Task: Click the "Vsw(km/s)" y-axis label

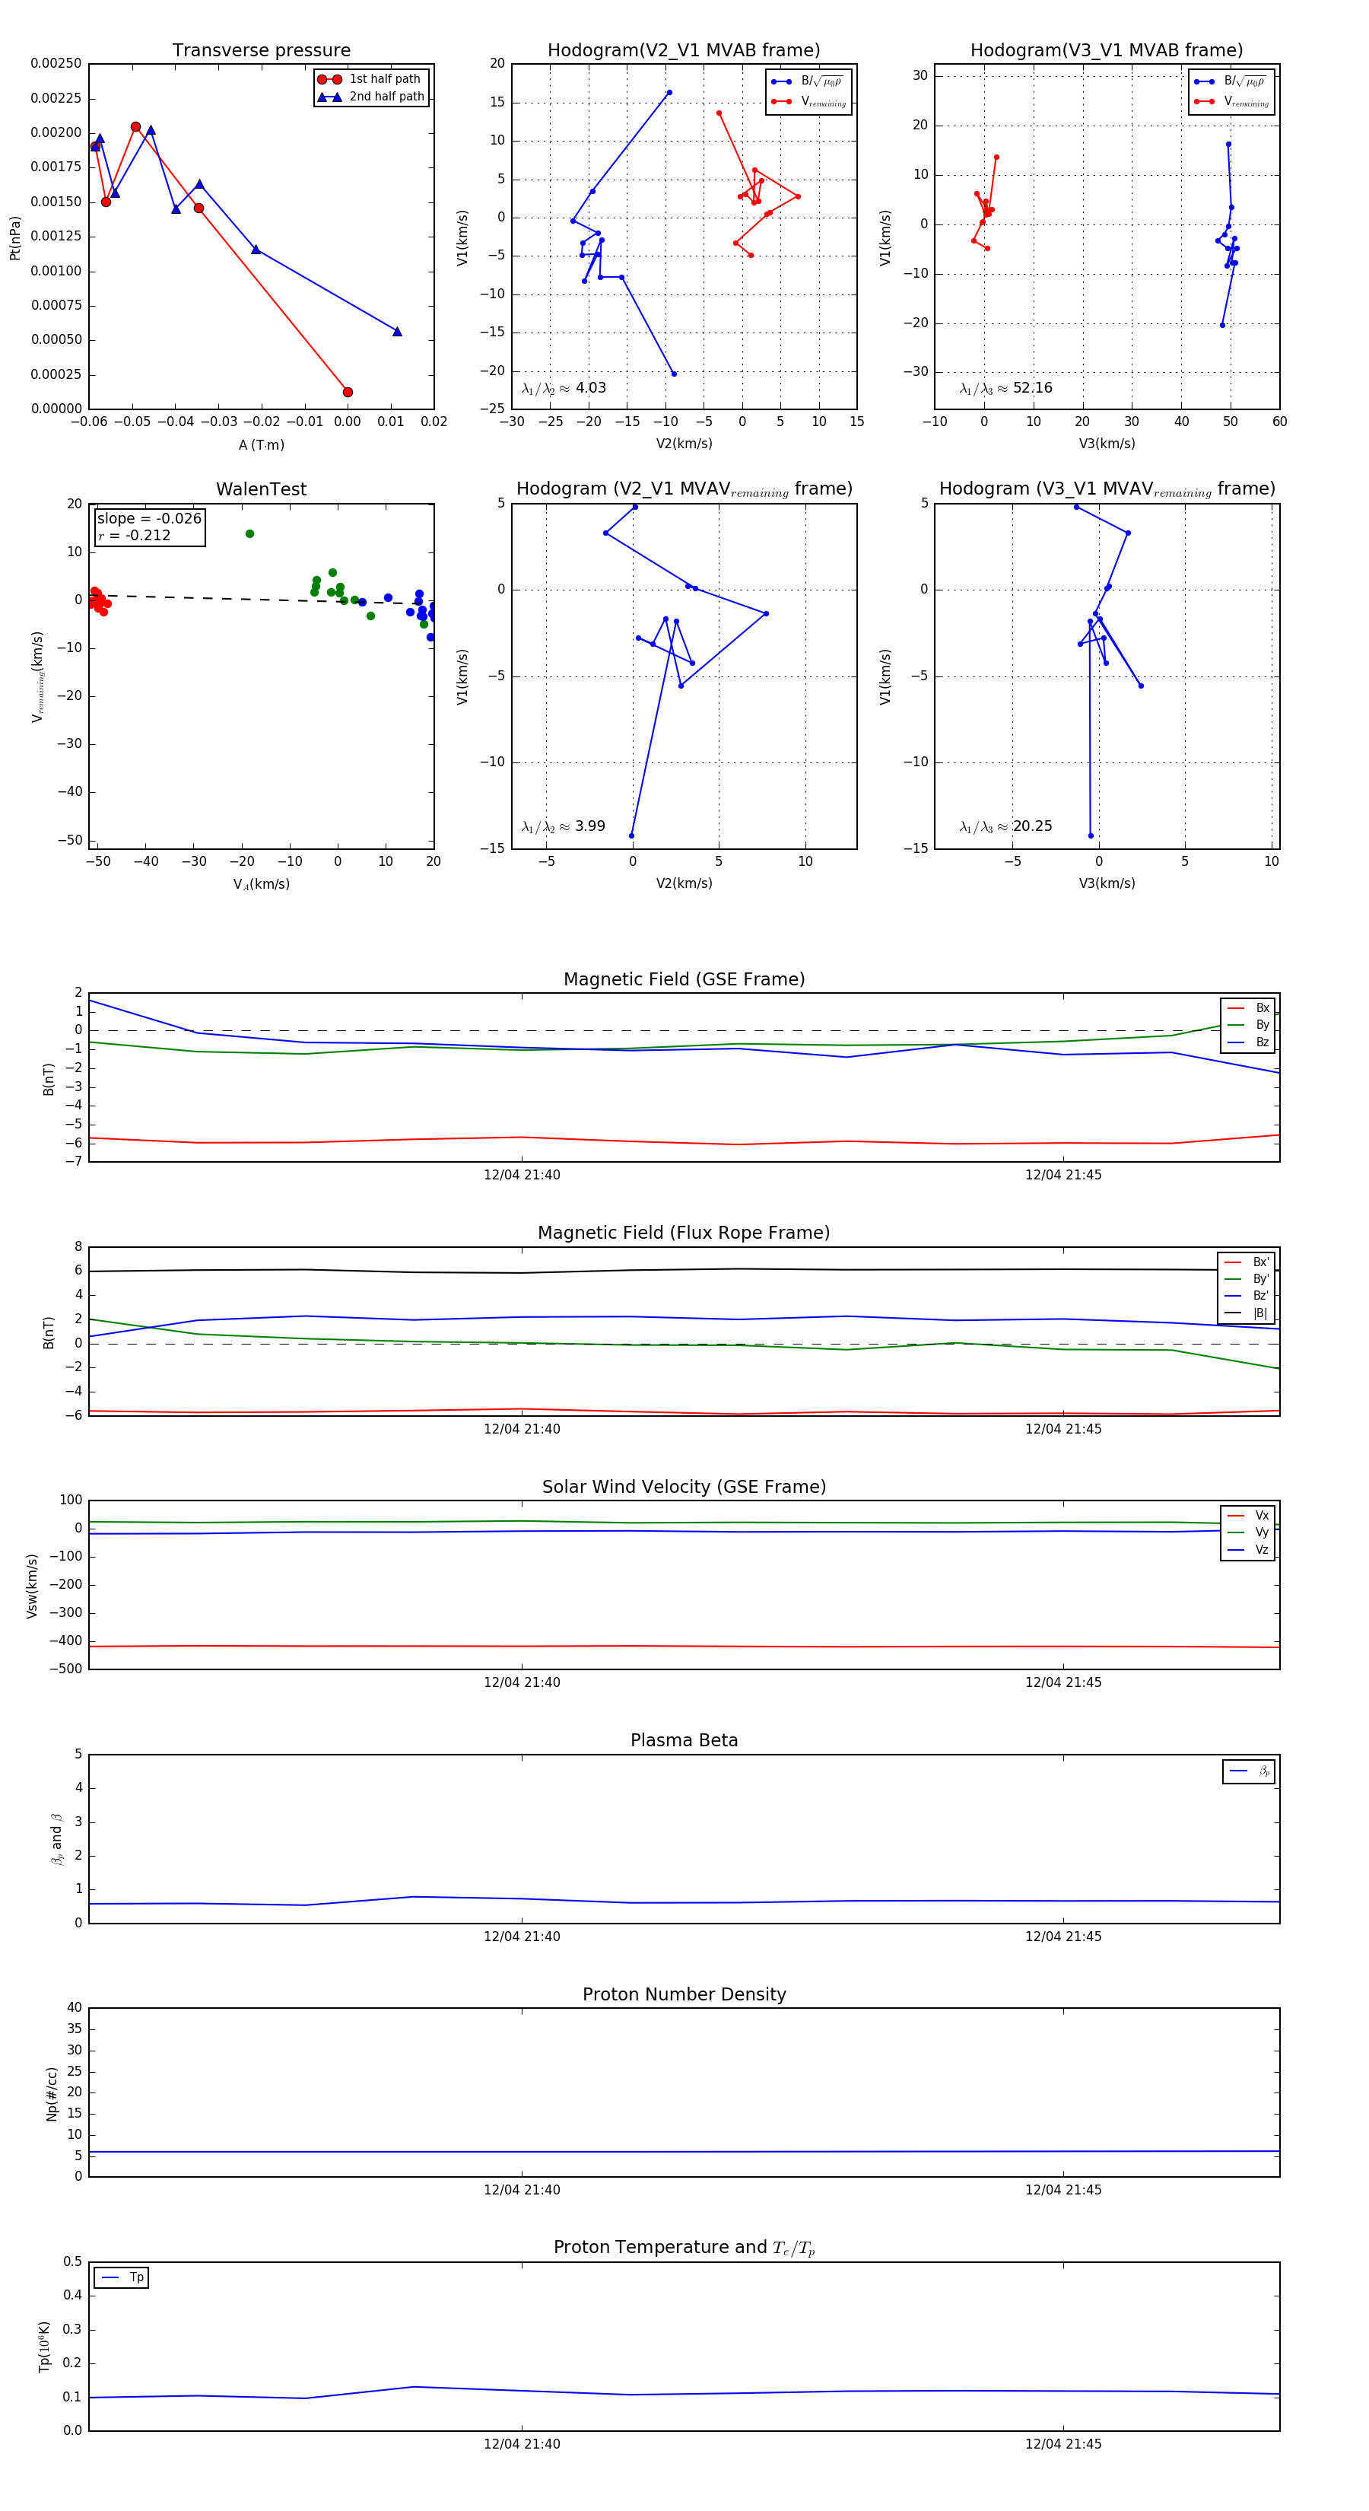Action: point(32,1586)
